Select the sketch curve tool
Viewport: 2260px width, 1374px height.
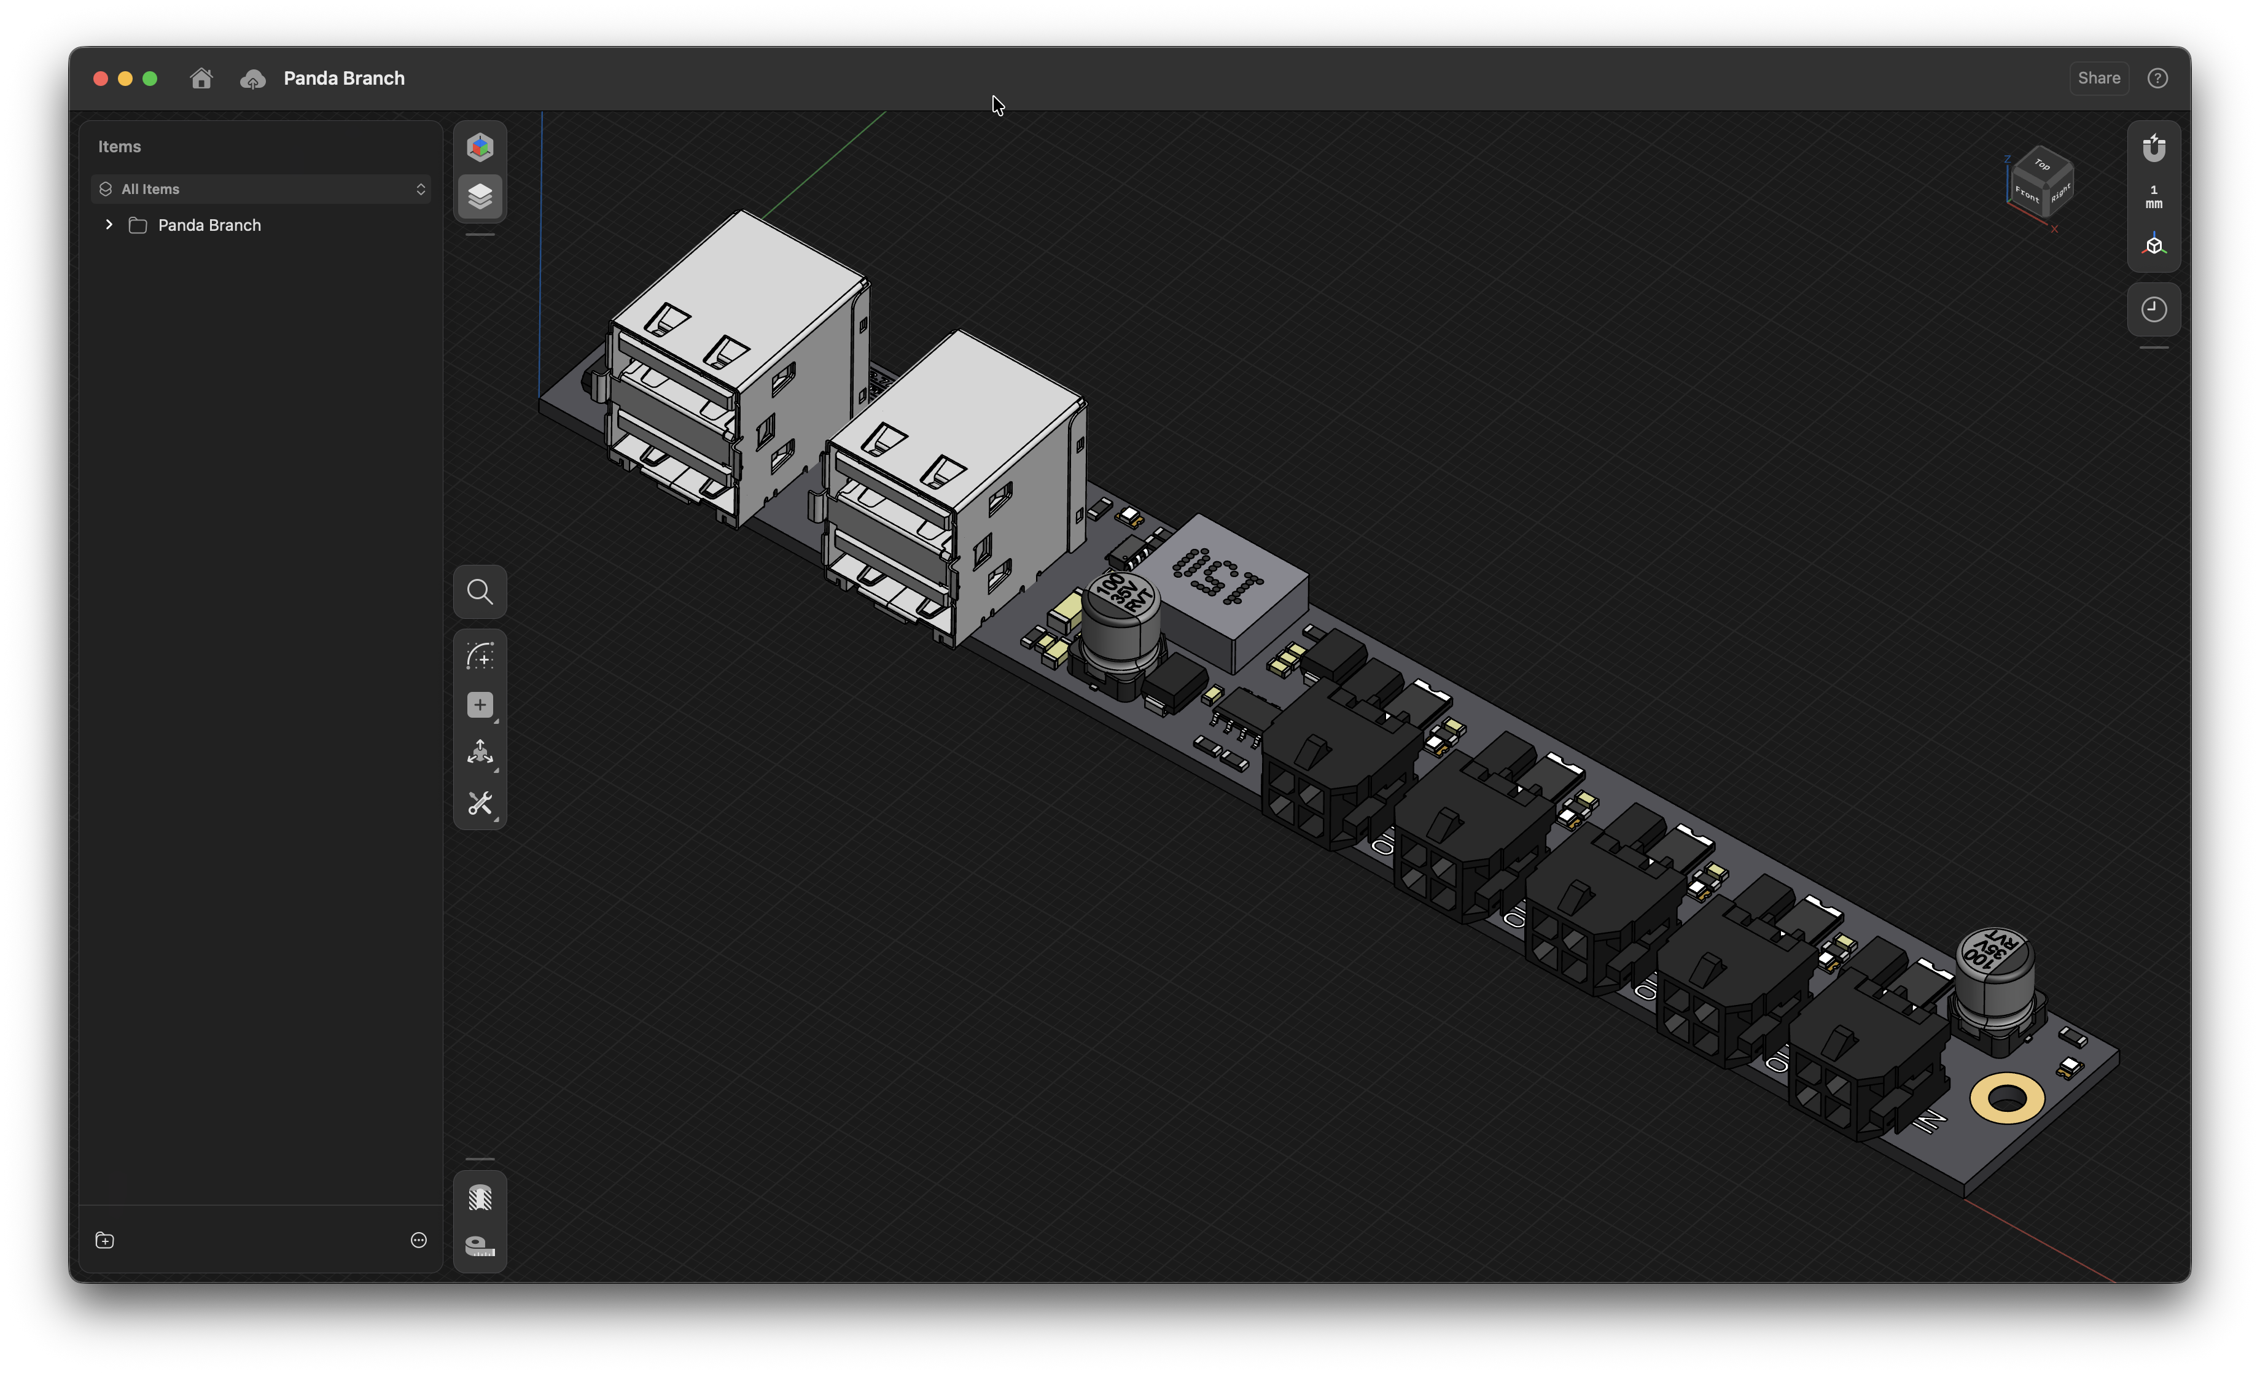(480, 656)
